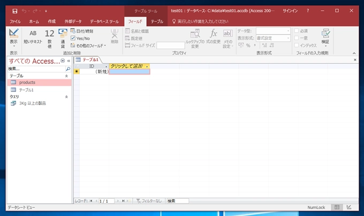The height and width of the screenshot is (216, 364).
Task: Open the メモの設定 dropdown button
Action: coord(227,39)
